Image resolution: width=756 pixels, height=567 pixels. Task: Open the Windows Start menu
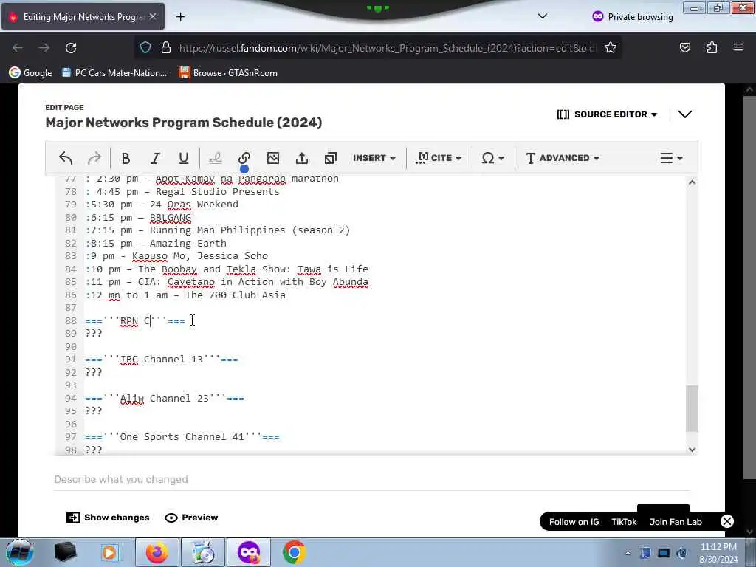pos(20,552)
